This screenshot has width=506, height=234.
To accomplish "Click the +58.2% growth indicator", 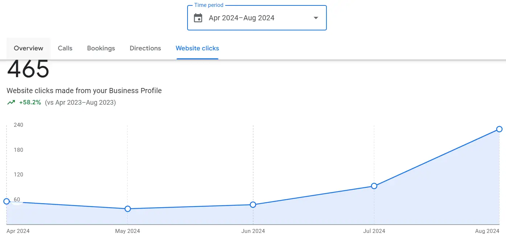I will [x=30, y=102].
